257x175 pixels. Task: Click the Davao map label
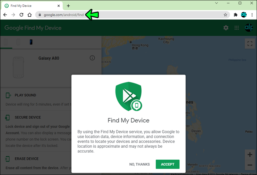196,131
